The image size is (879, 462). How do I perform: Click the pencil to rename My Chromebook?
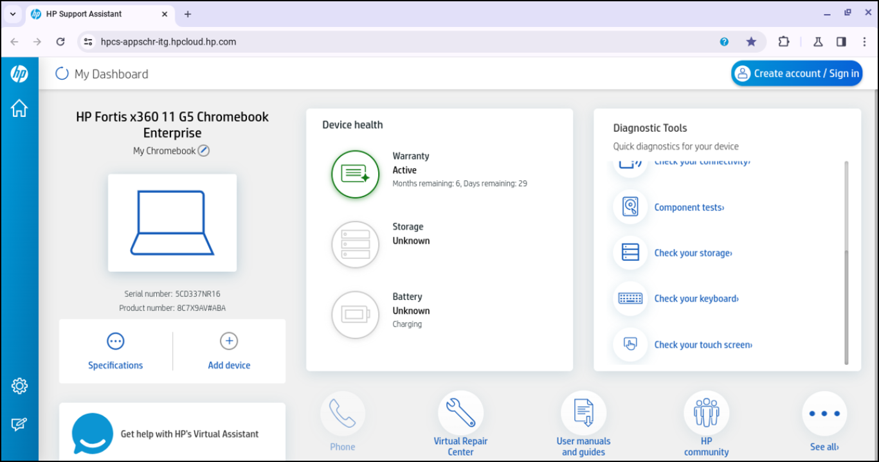tap(204, 150)
